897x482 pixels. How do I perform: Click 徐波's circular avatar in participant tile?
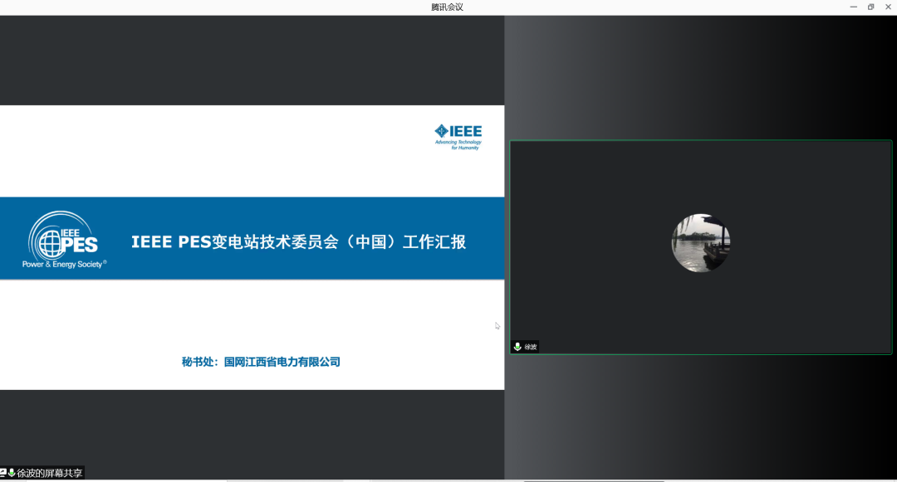701,243
